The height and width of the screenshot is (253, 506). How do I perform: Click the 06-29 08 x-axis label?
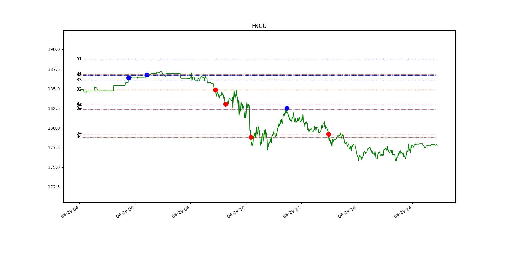(181, 212)
